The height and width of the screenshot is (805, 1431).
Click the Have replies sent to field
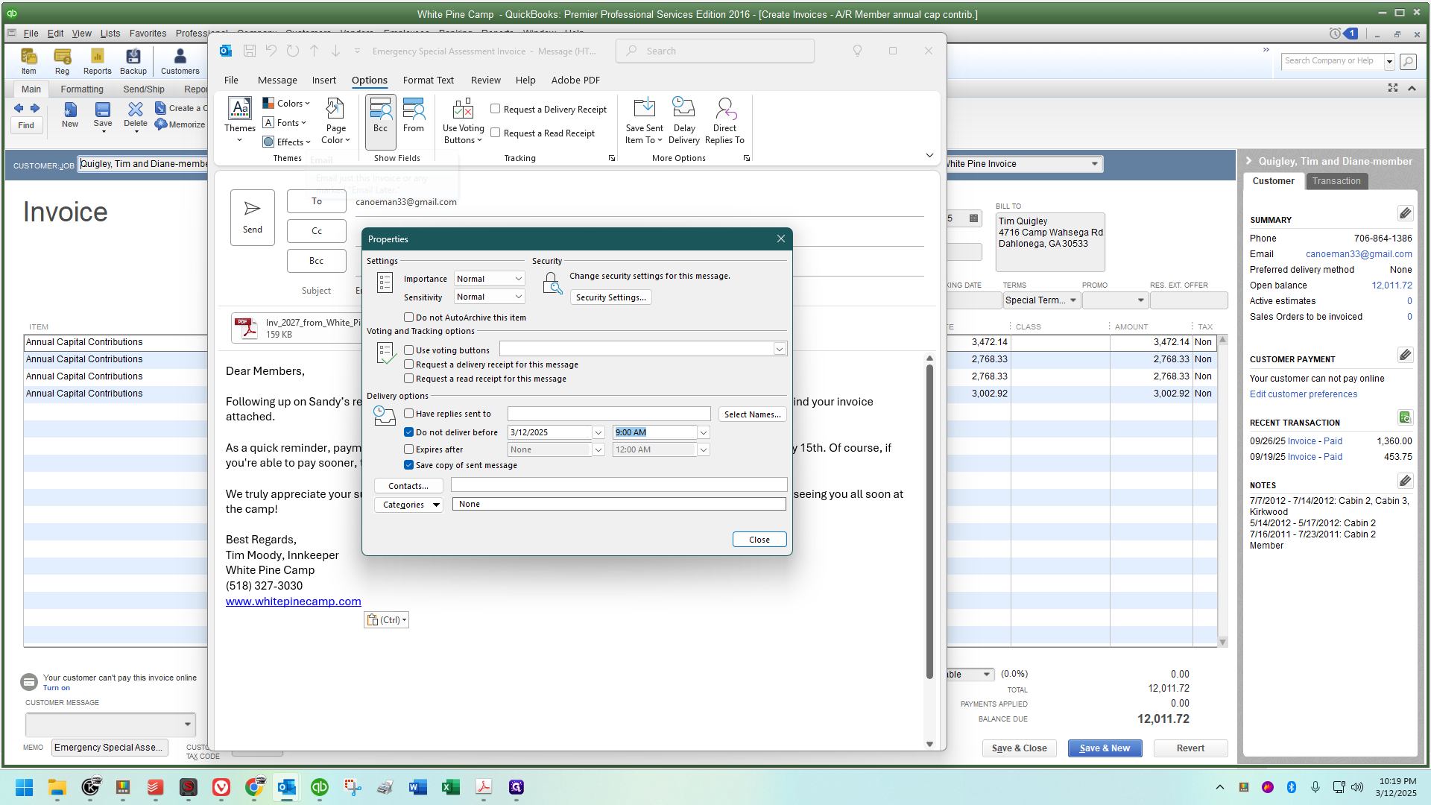pos(609,414)
